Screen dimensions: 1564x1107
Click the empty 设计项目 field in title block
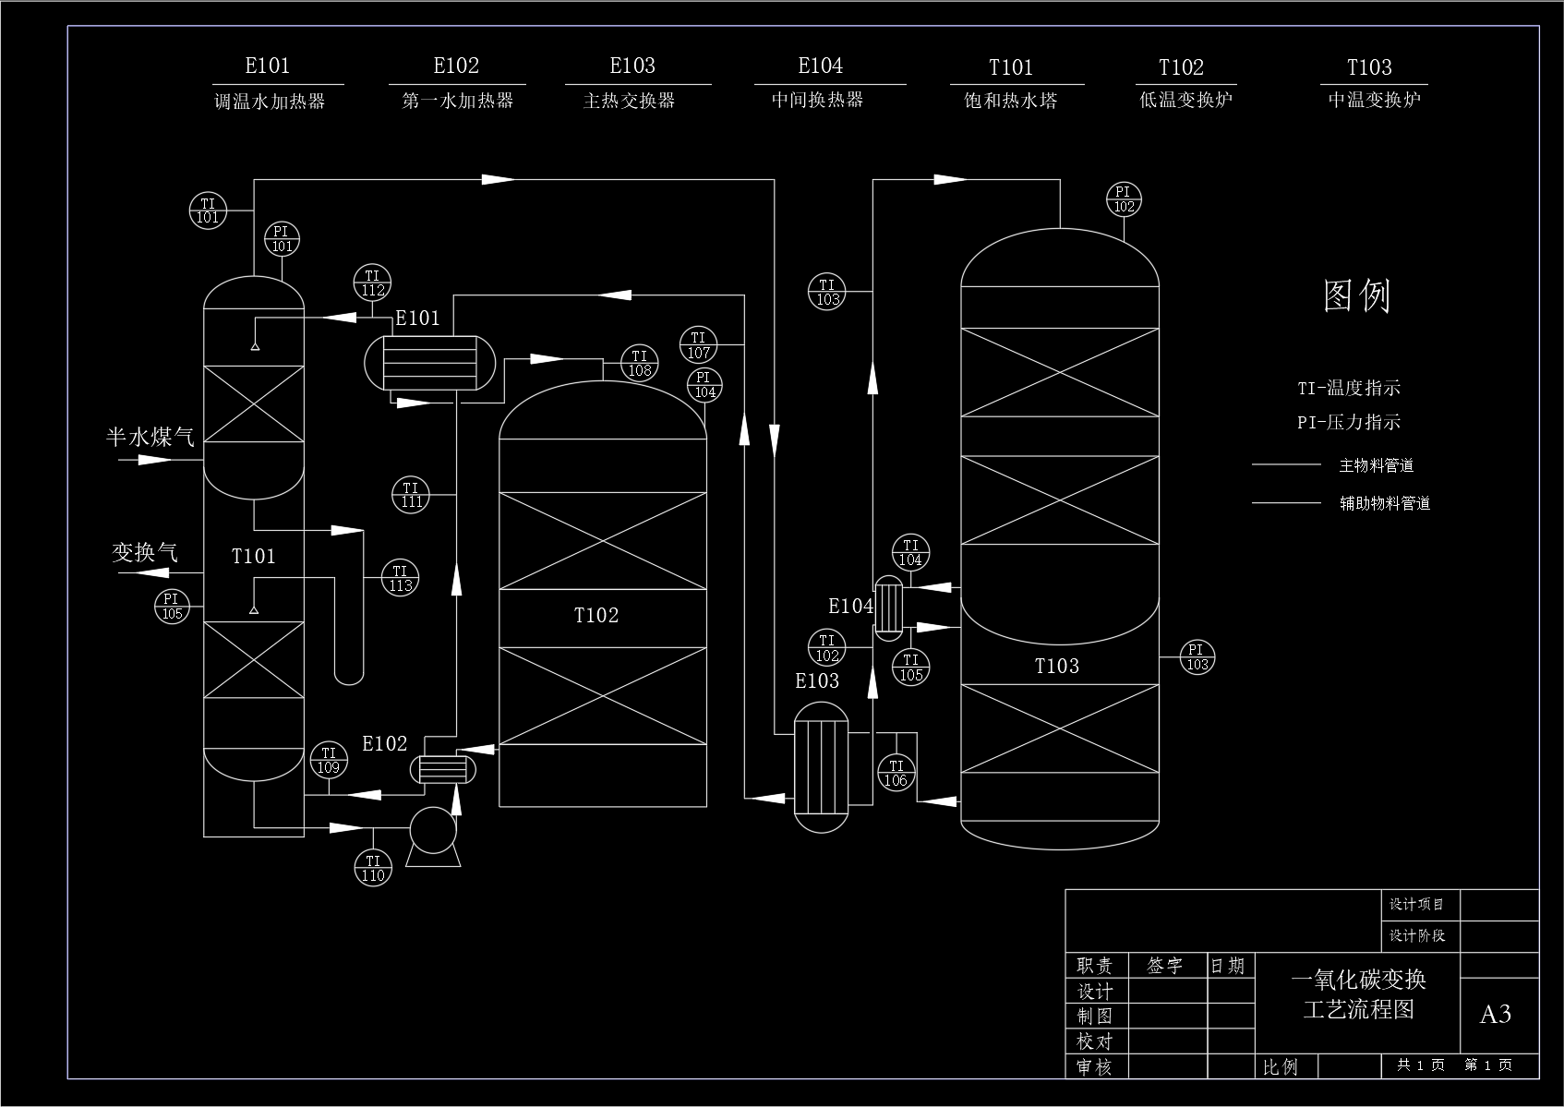point(1500,905)
